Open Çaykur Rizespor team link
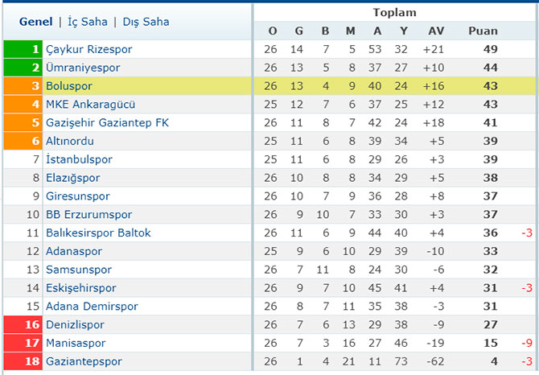The image size is (539, 375). [x=88, y=49]
